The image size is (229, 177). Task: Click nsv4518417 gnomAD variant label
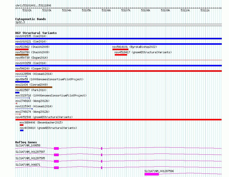143,52
